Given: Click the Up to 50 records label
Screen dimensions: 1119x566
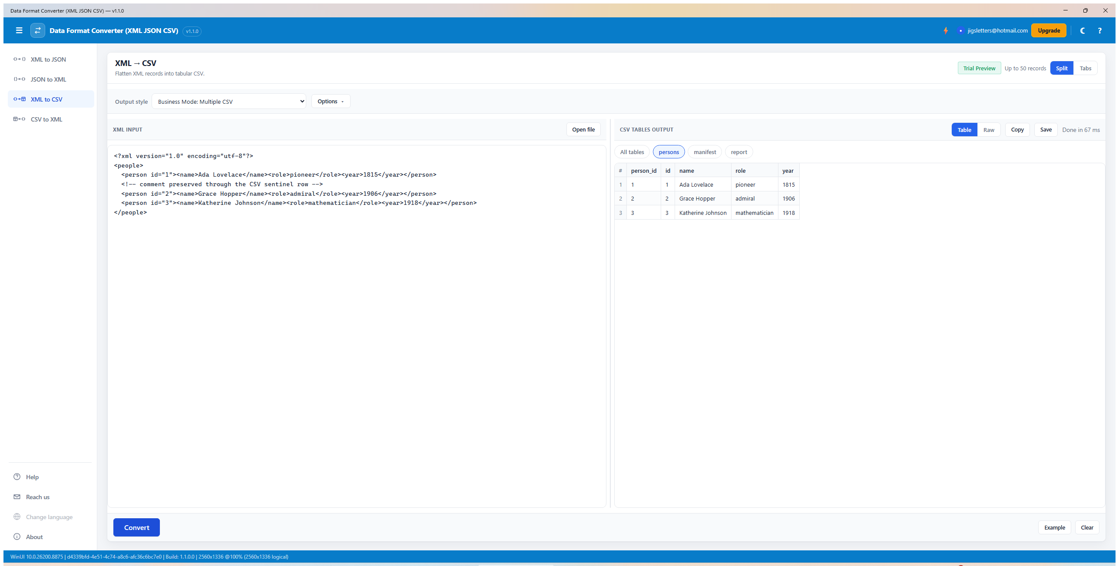Looking at the screenshot, I should coord(1025,68).
